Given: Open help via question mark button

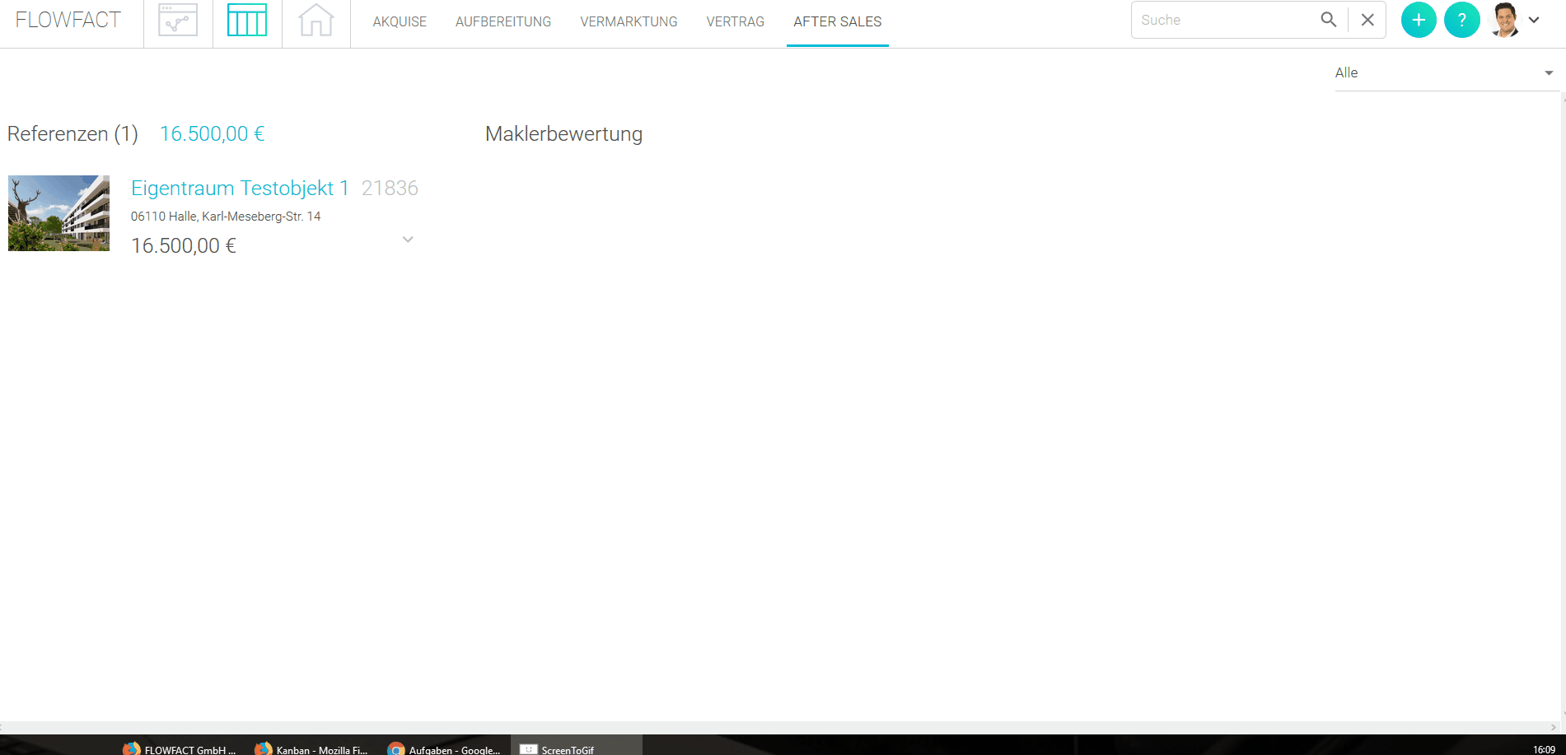Looking at the screenshot, I should [1461, 20].
